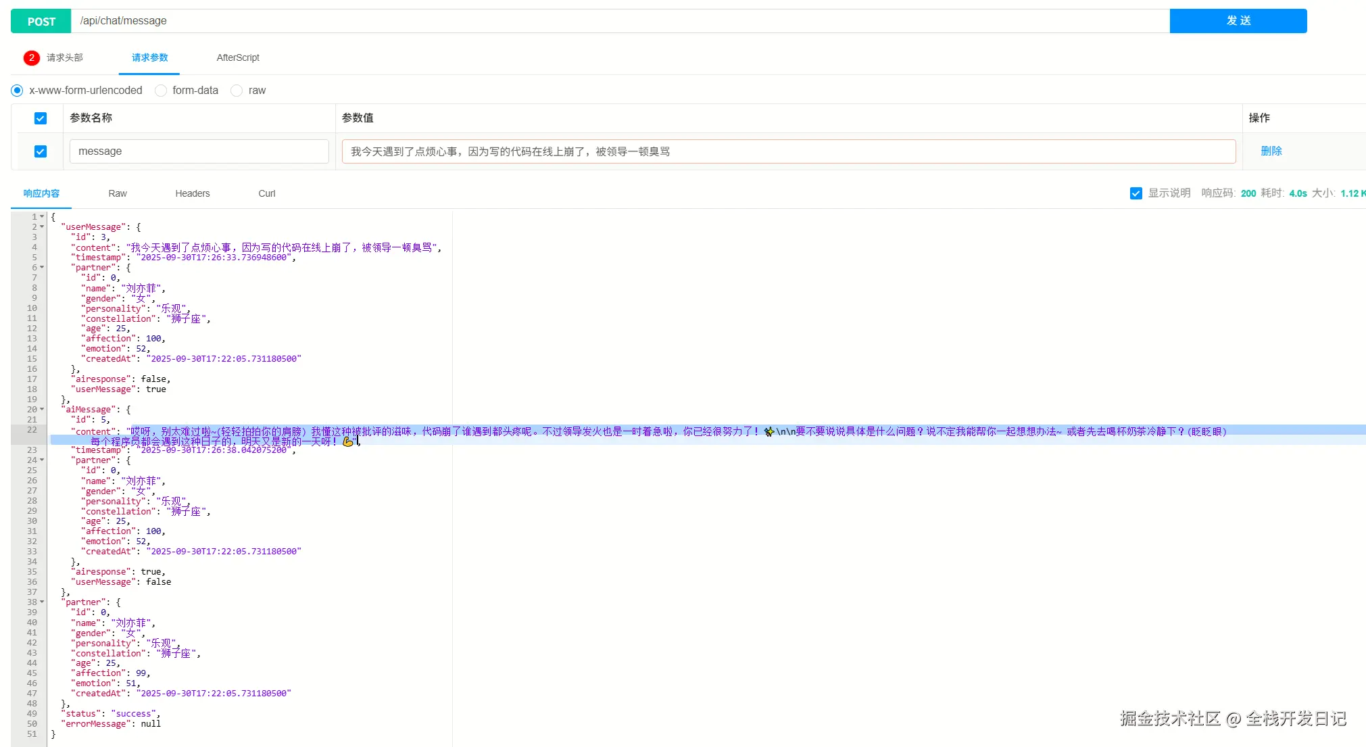This screenshot has height=747, width=1366.
Task: Select the raw body type
Action: pyautogui.click(x=237, y=91)
